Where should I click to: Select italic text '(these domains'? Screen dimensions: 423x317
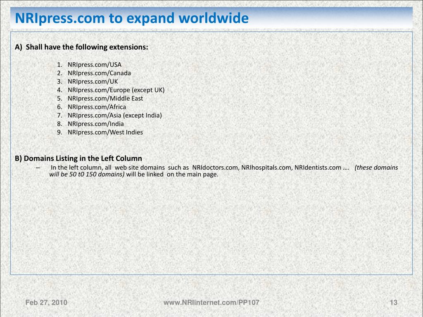(x=376, y=168)
